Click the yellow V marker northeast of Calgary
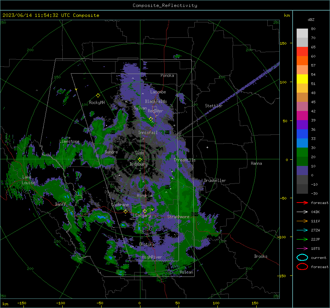Screen dimensions: 330x308 point(152,209)
